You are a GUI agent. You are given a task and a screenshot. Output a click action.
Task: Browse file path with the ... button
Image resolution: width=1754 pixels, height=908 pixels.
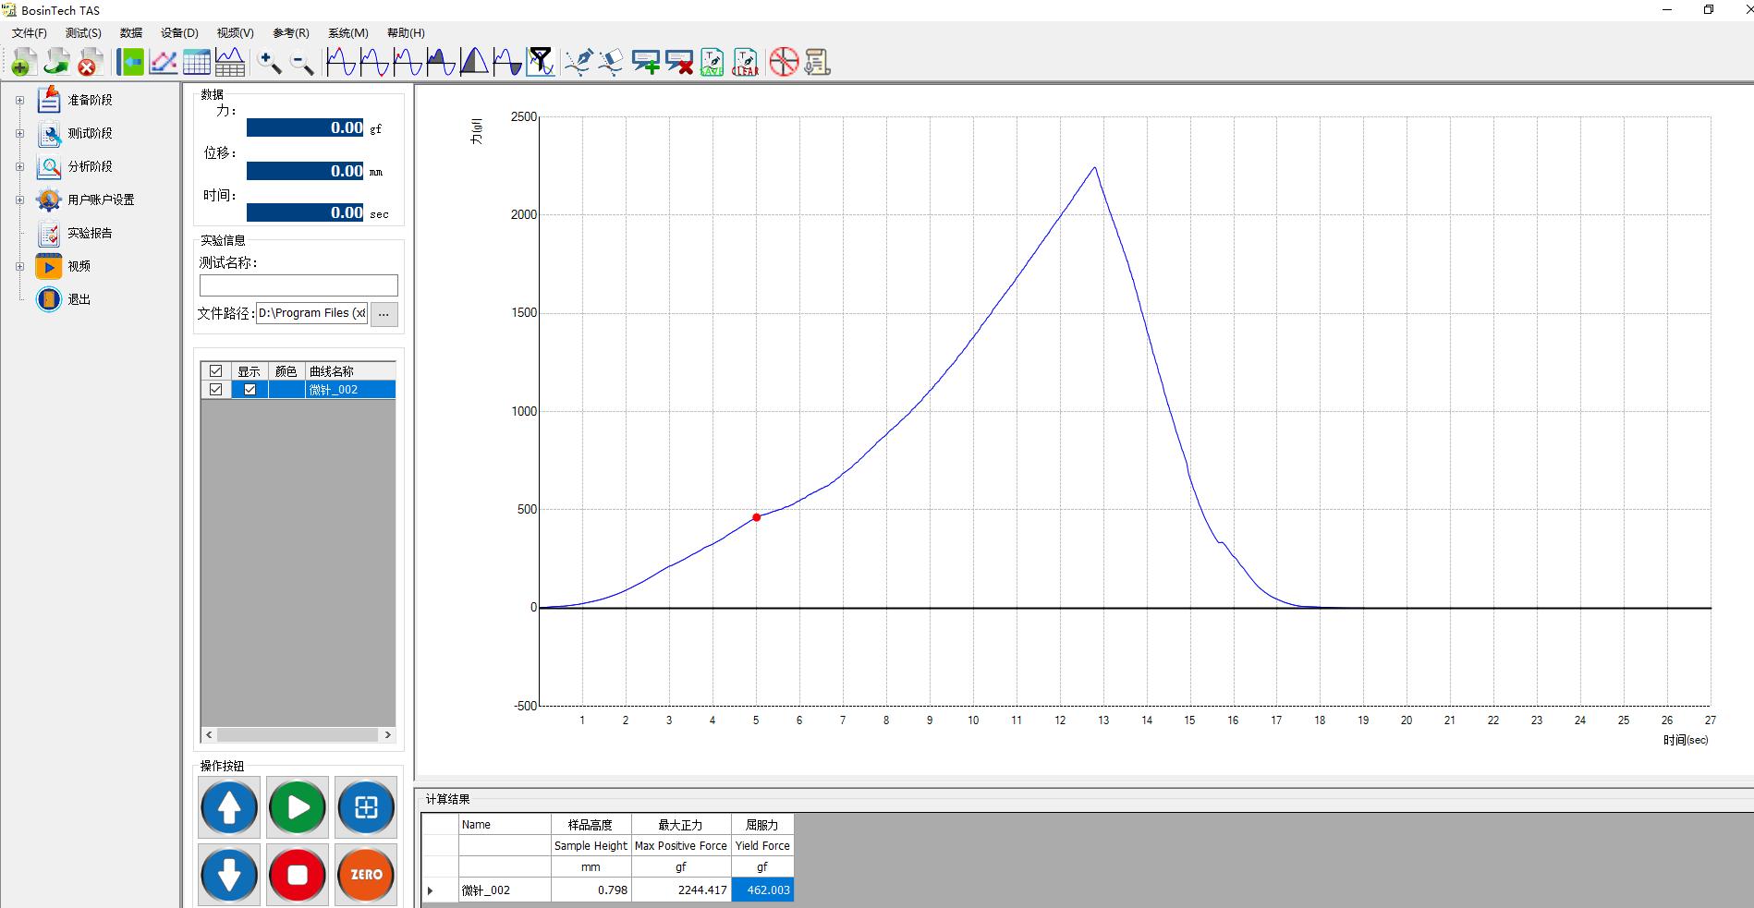click(384, 314)
